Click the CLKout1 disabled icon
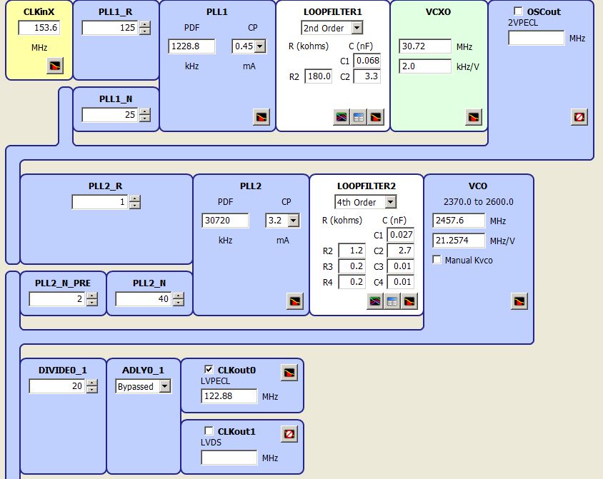This screenshot has width=603, height=479. pos(289,434)
